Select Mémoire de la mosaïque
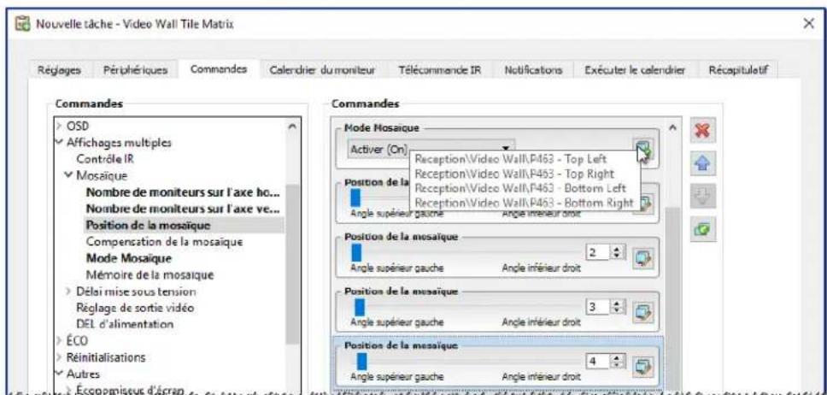Image resolution: width=827 pixels, height=395 pixels. pyautogui.click(x=150, y=274)
